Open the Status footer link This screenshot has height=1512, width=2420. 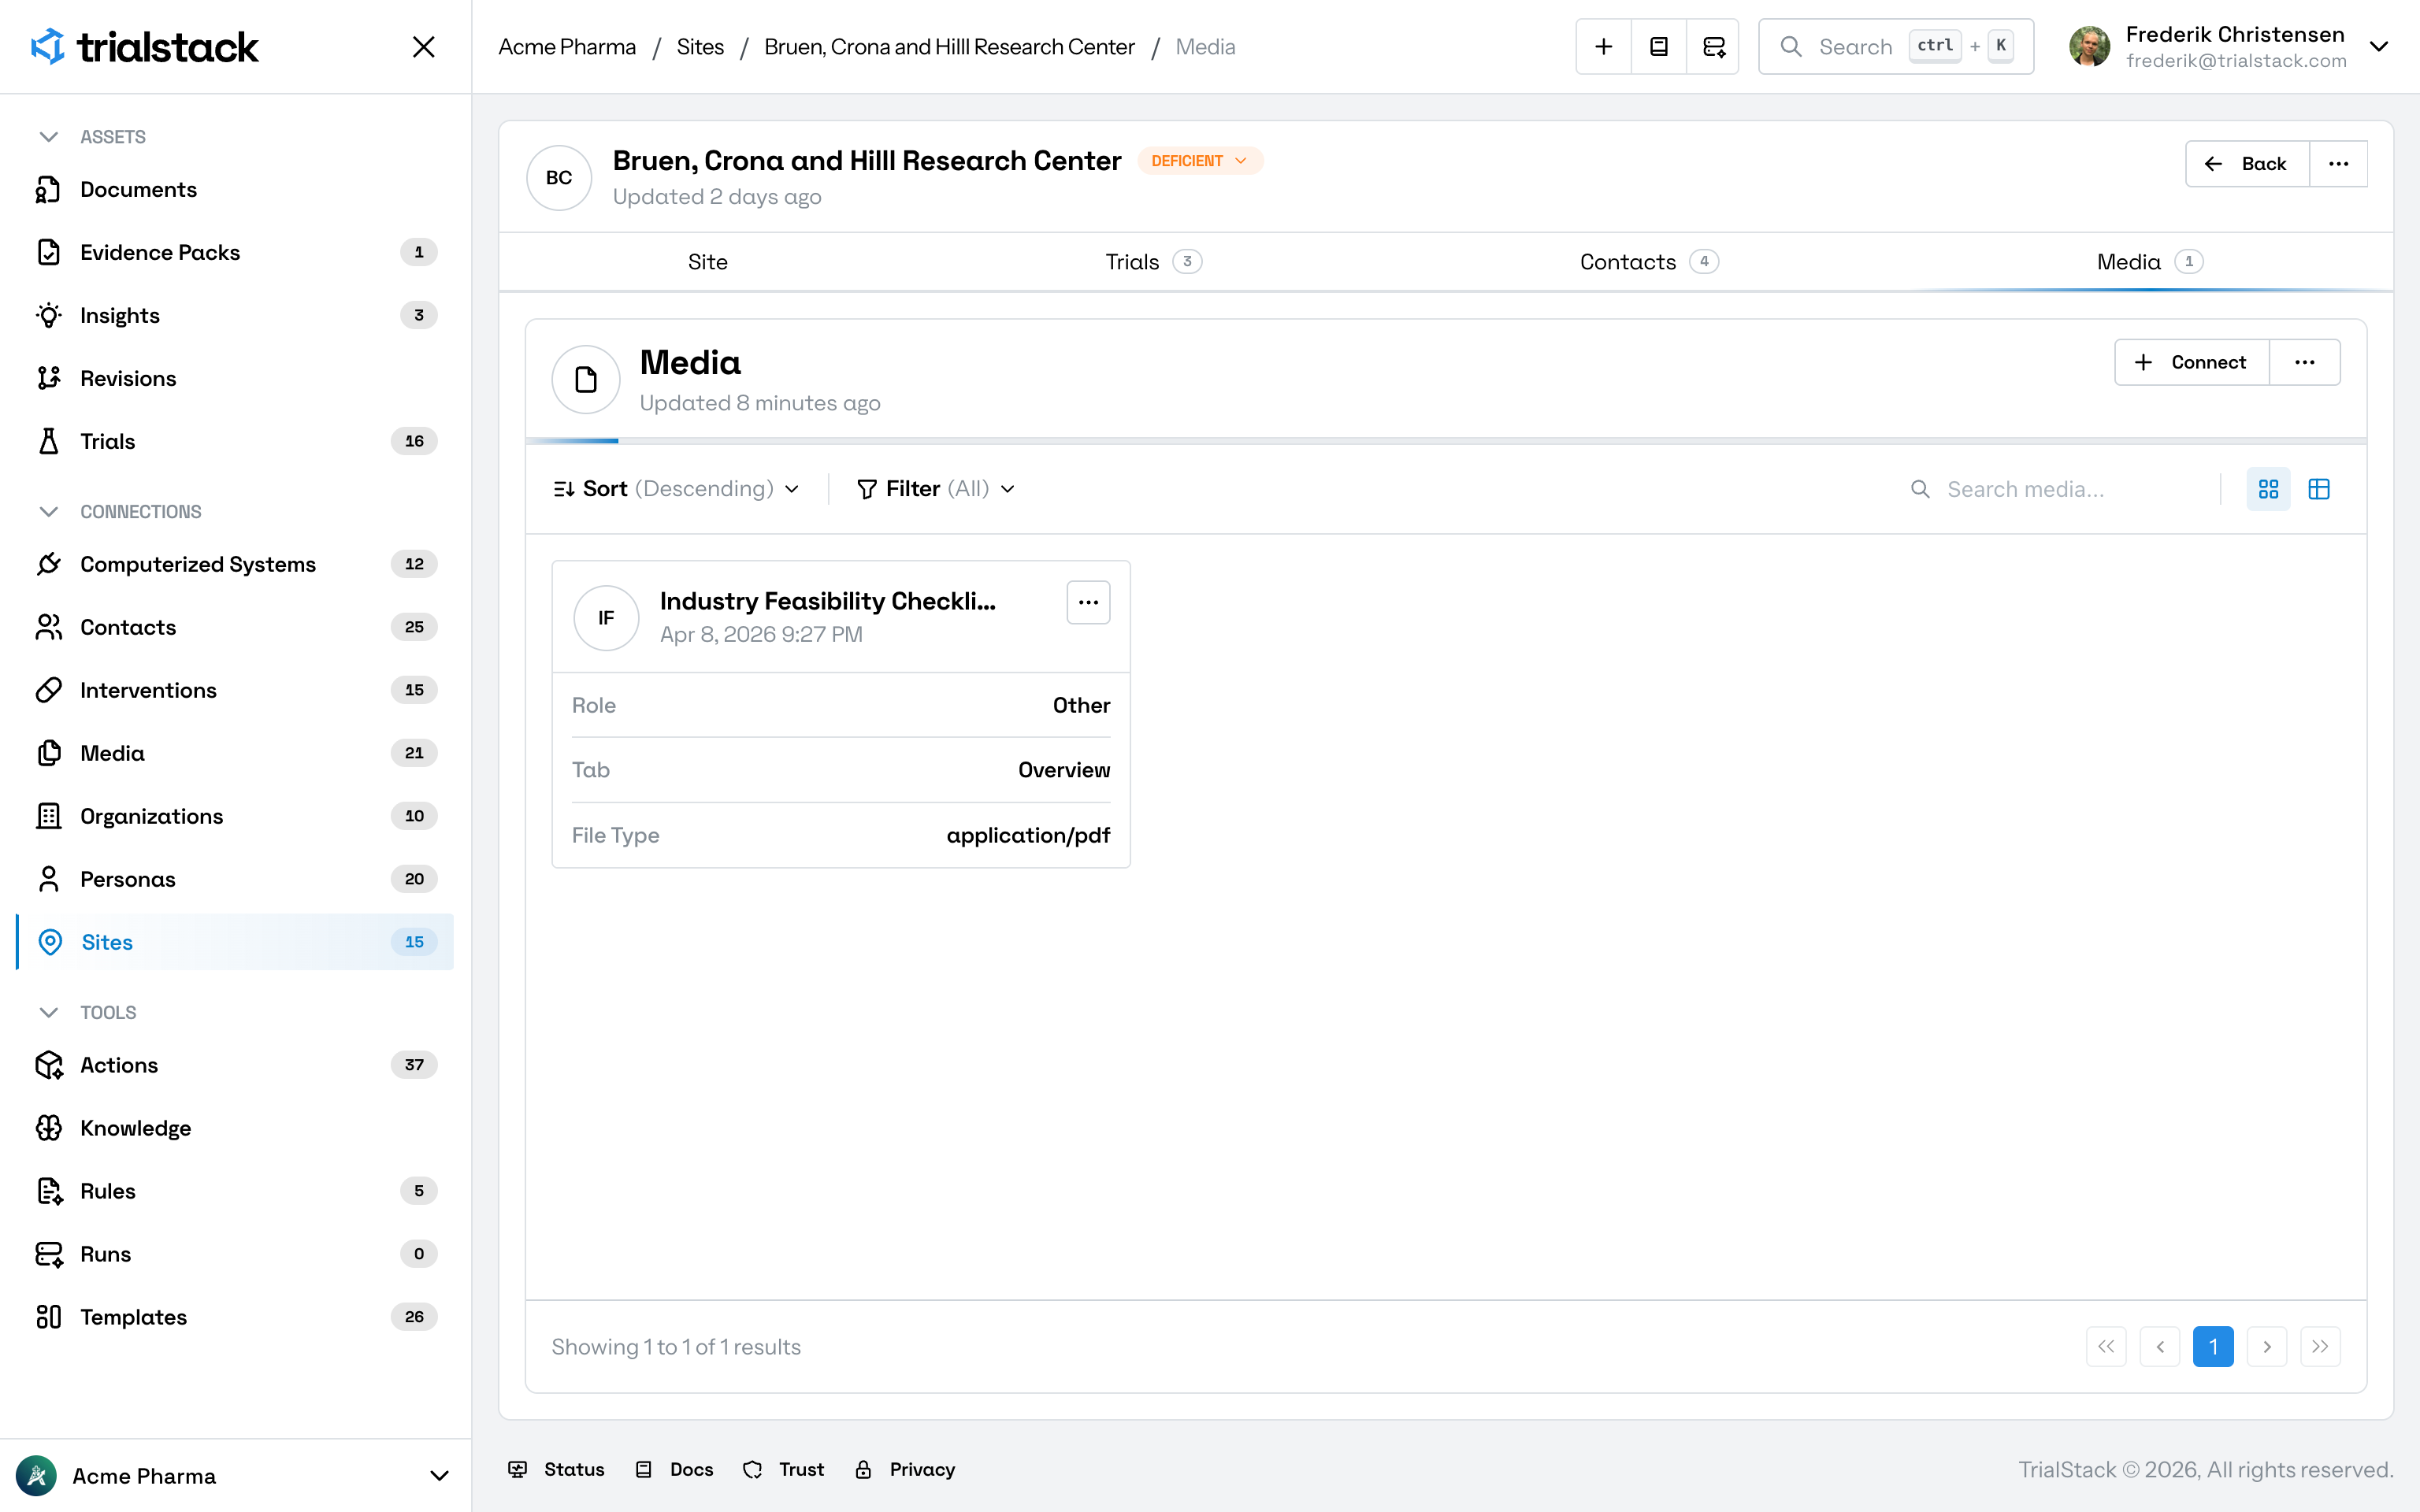(x=556, y=1469)
